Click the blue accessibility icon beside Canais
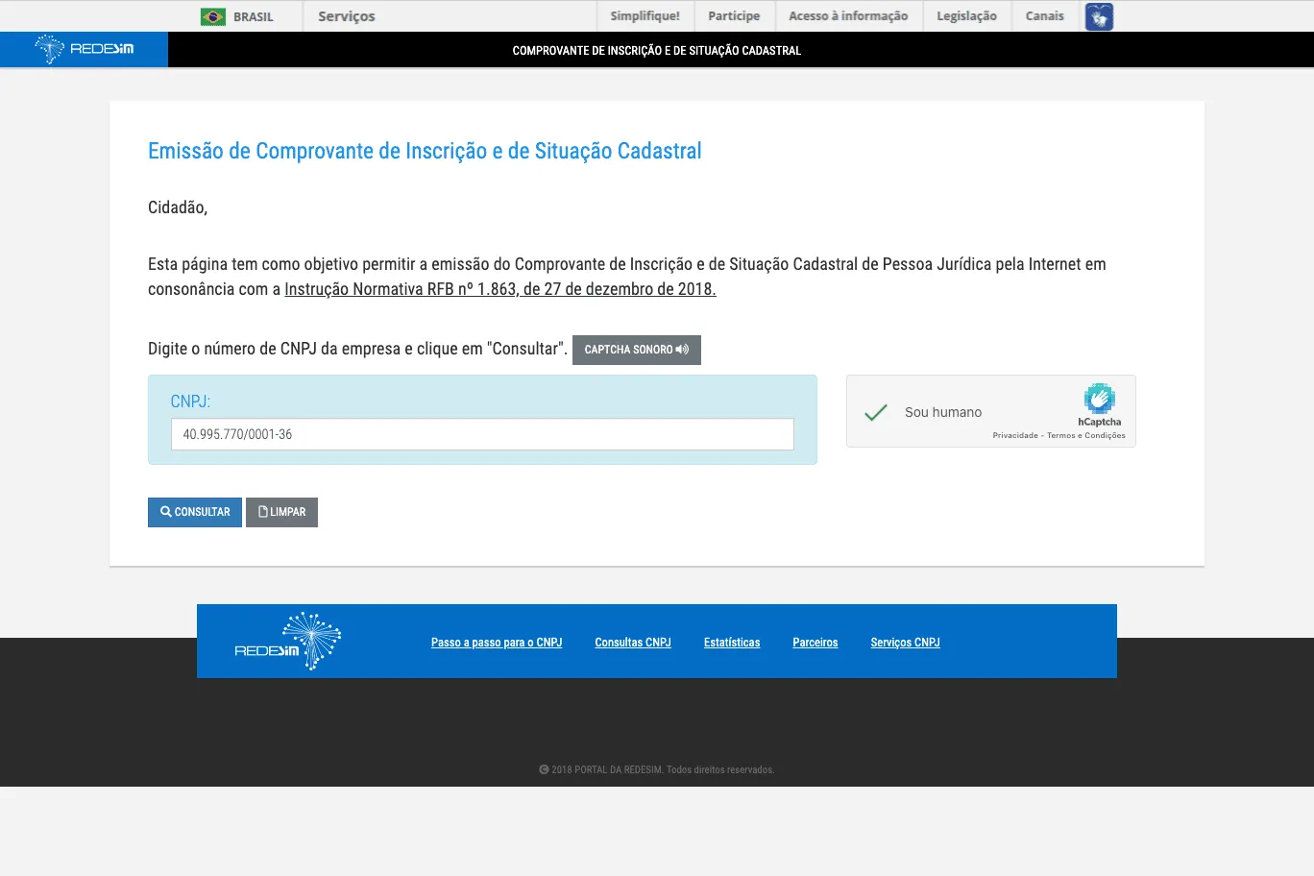Viewport: 1314px width, 876px height. point(1099,16)
